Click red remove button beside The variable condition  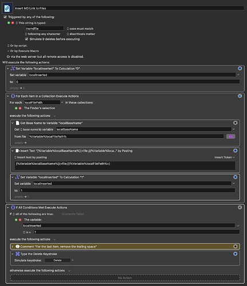tap(20, 220)
